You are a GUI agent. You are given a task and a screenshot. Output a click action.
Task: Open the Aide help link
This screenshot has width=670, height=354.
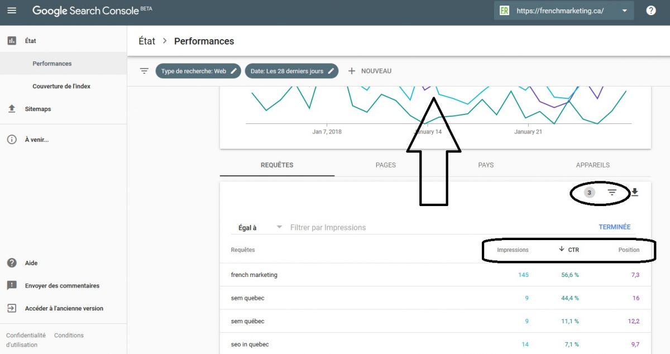tap(31, 263)
